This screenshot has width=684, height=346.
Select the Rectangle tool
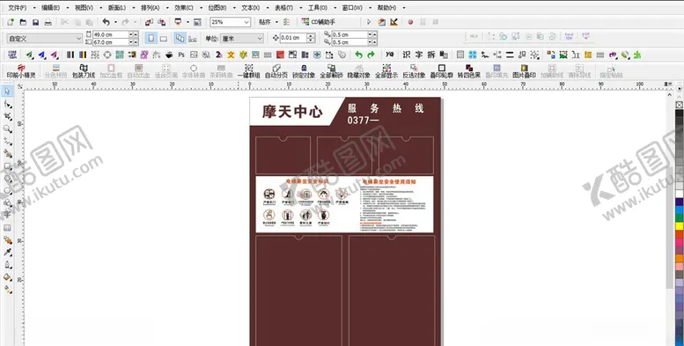pyautogui.click(x=7, y=166)
